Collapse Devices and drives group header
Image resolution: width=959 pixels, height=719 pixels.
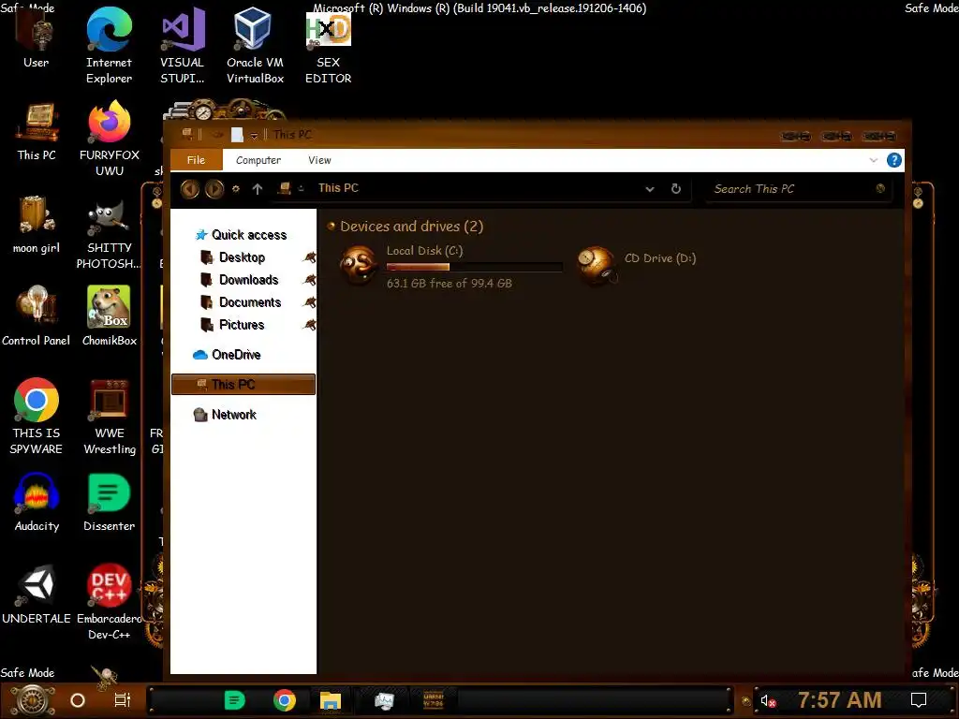331,227
